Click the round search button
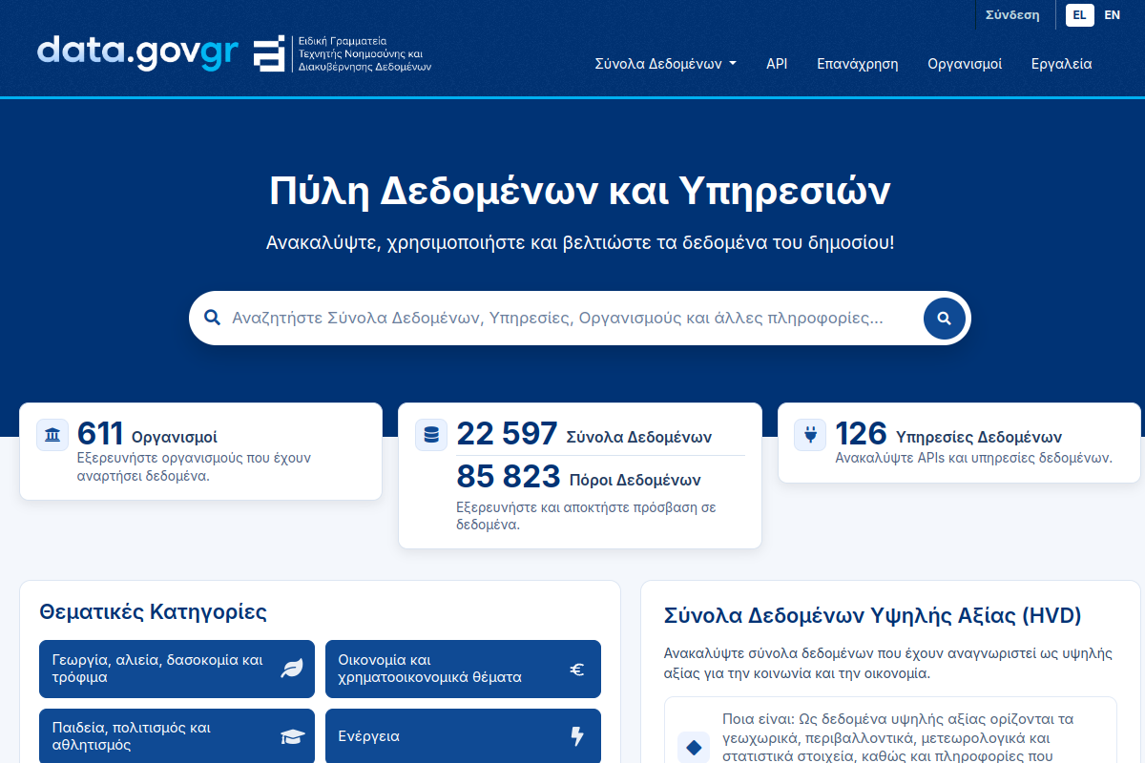This screenshot has width=1145, height=763. click(945, 319)
